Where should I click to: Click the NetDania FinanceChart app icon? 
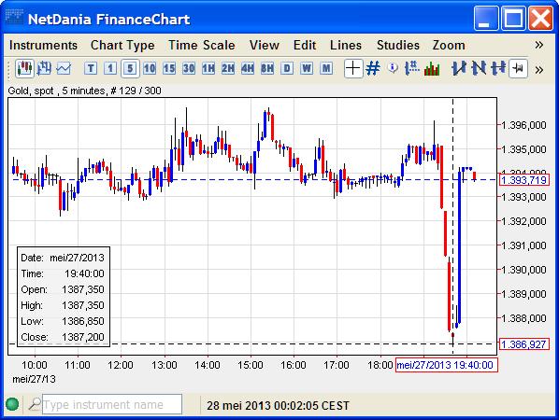[15, 18]
